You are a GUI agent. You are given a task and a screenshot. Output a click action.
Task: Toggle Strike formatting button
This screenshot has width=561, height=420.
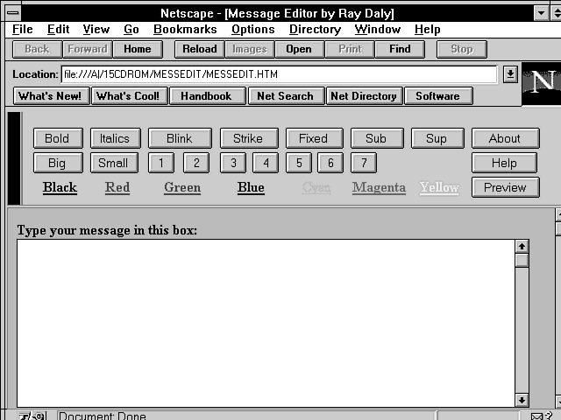247,138
